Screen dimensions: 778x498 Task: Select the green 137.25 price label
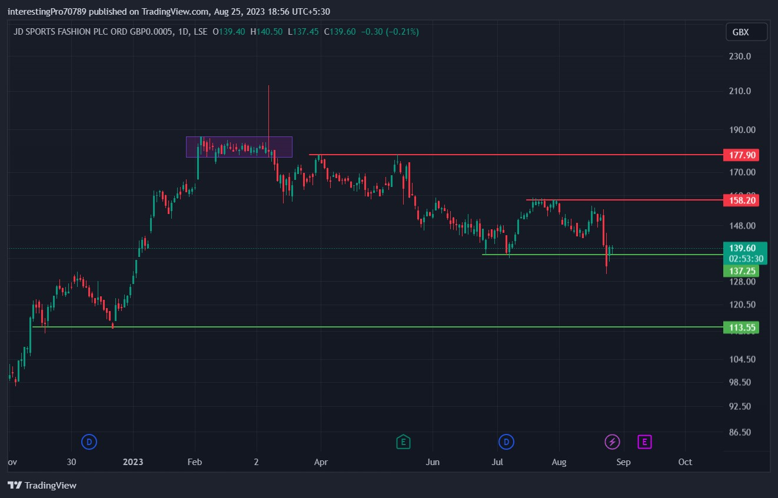pyautogui.click(x=741, y=271)
